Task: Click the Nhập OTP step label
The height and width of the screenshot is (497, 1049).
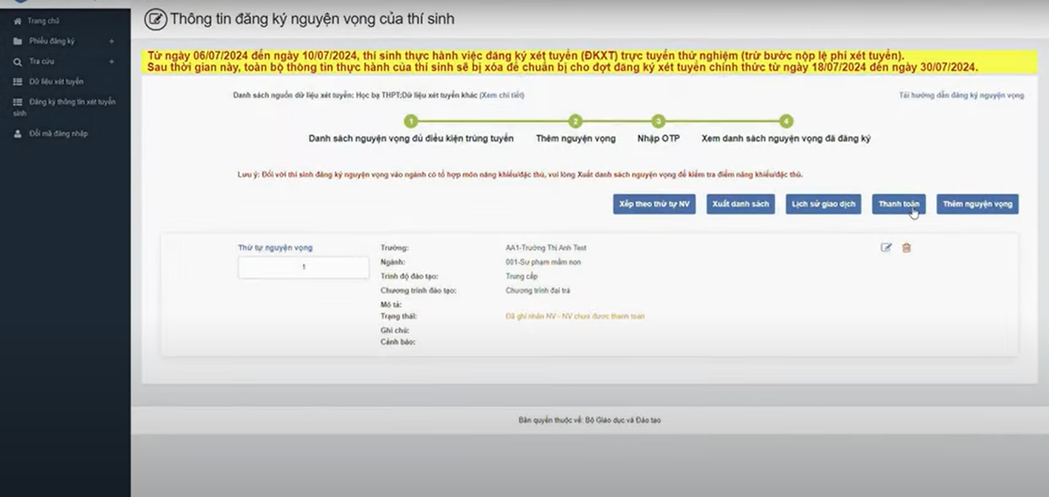Action: click(x=658, y=139)
